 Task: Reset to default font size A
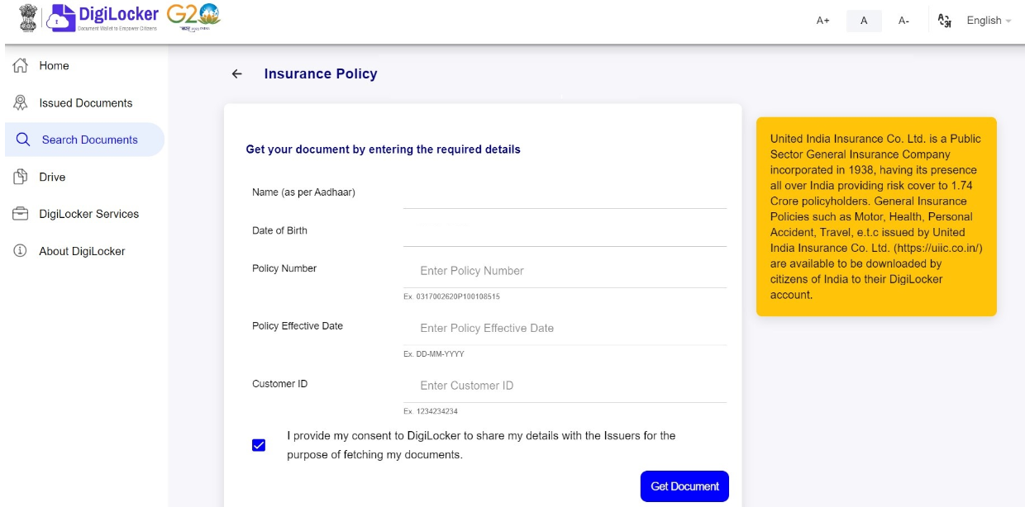click(x=864, y=21)
